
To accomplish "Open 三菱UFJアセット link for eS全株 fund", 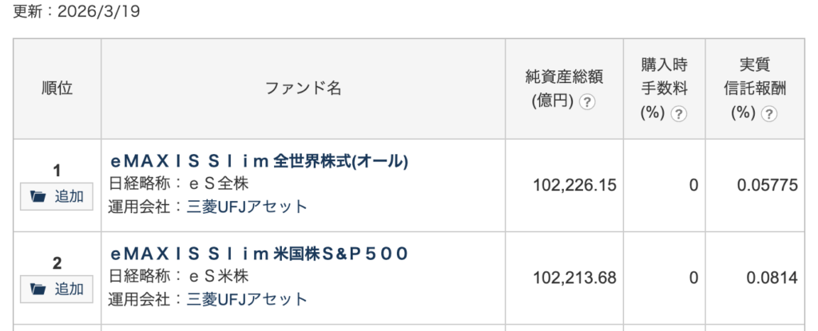I will (247, 207).
